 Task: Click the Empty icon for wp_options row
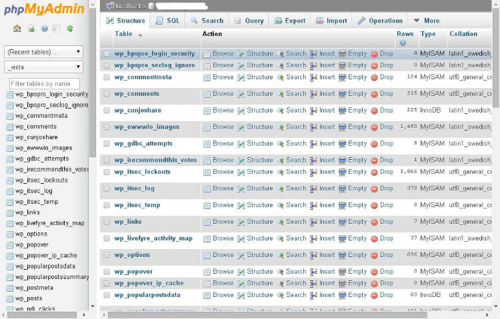(342, 255)
